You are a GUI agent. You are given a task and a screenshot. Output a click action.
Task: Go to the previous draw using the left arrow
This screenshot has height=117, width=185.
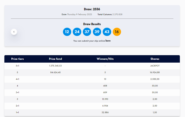coord(14,32)
